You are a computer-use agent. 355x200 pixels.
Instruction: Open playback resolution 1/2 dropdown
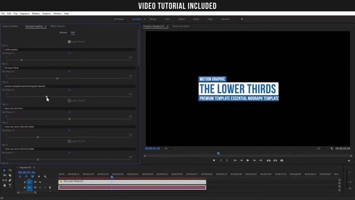click(x=322, y=148)
